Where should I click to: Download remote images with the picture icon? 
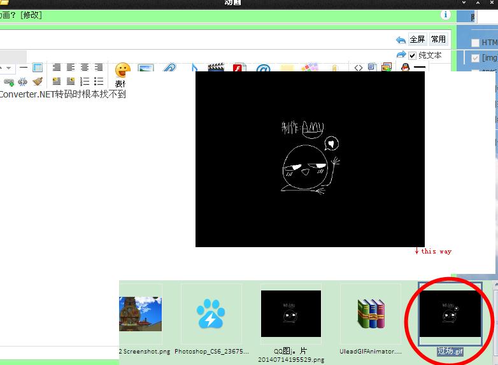[387, 67]
